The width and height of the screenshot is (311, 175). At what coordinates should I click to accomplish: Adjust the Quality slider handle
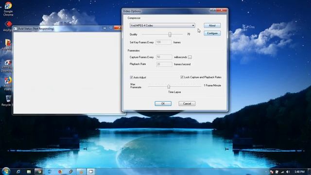(170, 35)
